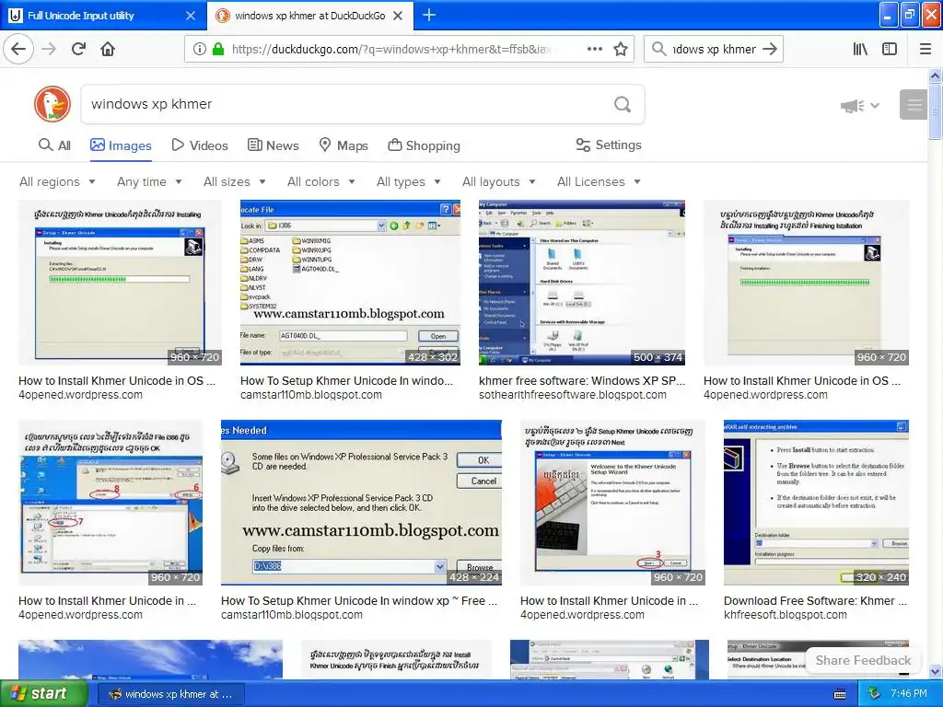Close the DuckDuckGo tab
943x707 pixels.
coord(398,16)
